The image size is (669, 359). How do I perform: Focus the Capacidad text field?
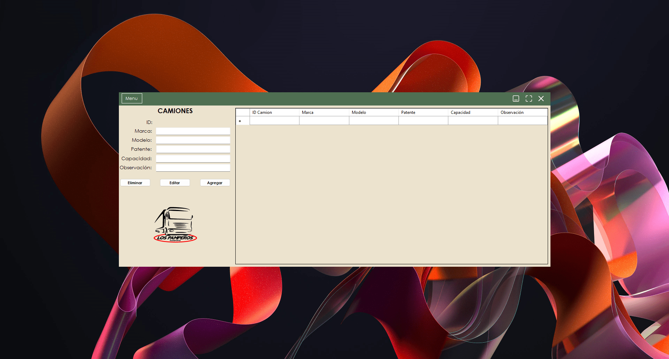(193, 159)
